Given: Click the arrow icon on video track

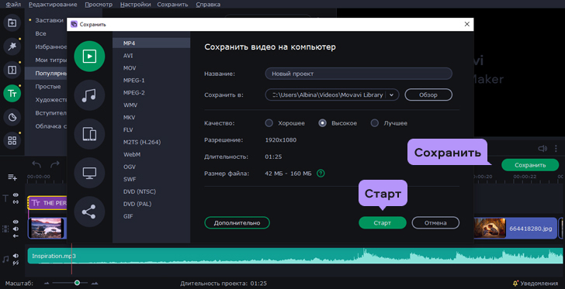Looking at the screenshot, I should (x=16, y=236).
